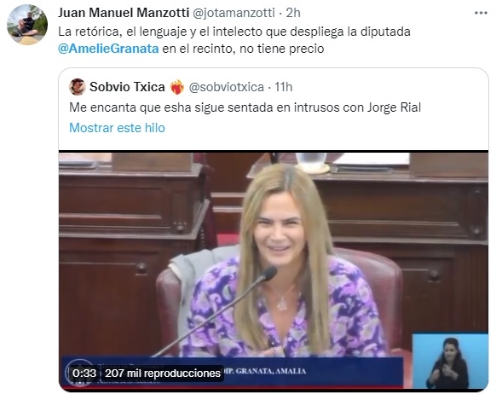Click the 0:33 video duration badge
Screen dimensions: 496x394
click(x=84, y=374)
